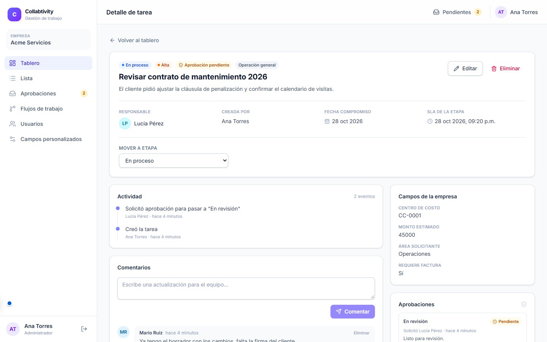
Task: Open Ana Torres profile avatar in header
Action: tap(501, 12)
